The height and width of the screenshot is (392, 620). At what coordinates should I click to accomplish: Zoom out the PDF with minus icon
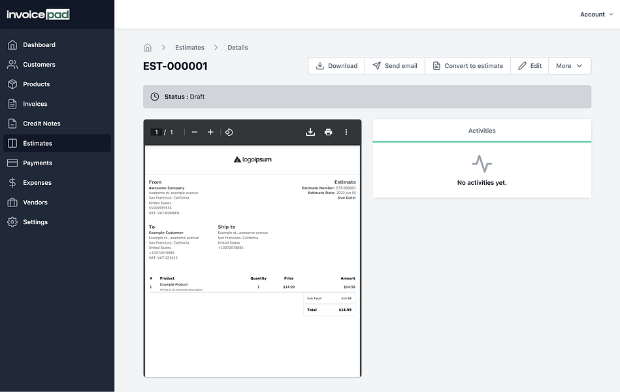point(195,132)
